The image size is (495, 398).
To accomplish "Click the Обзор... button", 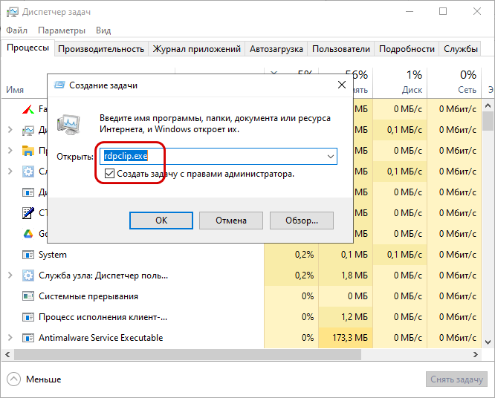I will pos(302,221).
